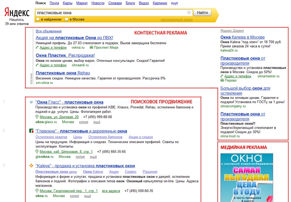
Task: Expand the 'ещё' services menu in the top bar
Action: pyautogui.click(x=174, y=3)
